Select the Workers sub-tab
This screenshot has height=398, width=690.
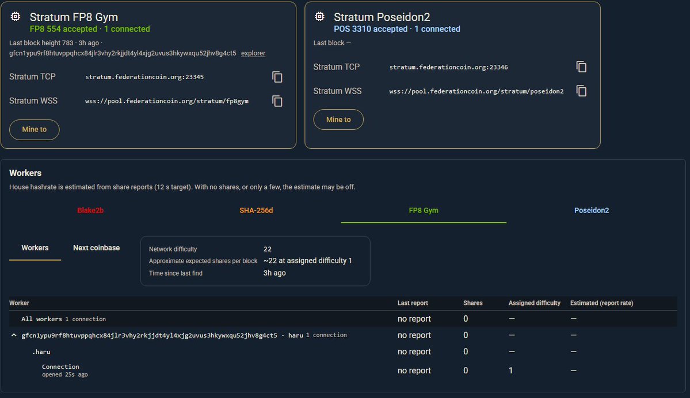click(35, 248)
